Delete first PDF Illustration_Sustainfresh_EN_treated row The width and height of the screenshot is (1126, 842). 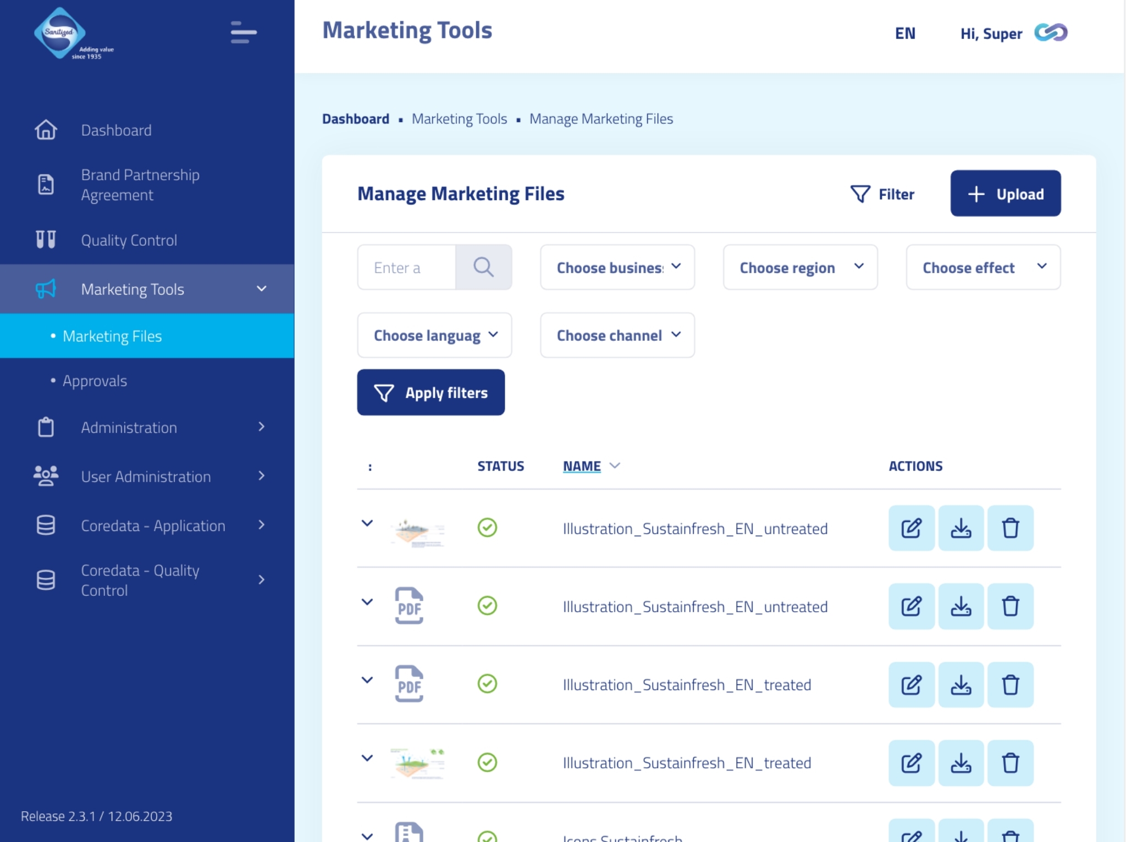[x=1010, y=685]
